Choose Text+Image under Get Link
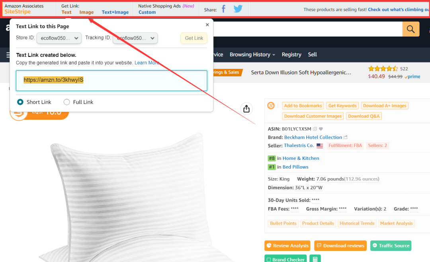The height and width of the screenshot is (262, 430). point(115,12)
